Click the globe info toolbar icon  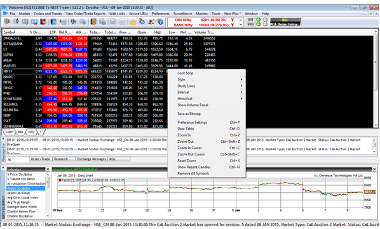coord(160,22)
